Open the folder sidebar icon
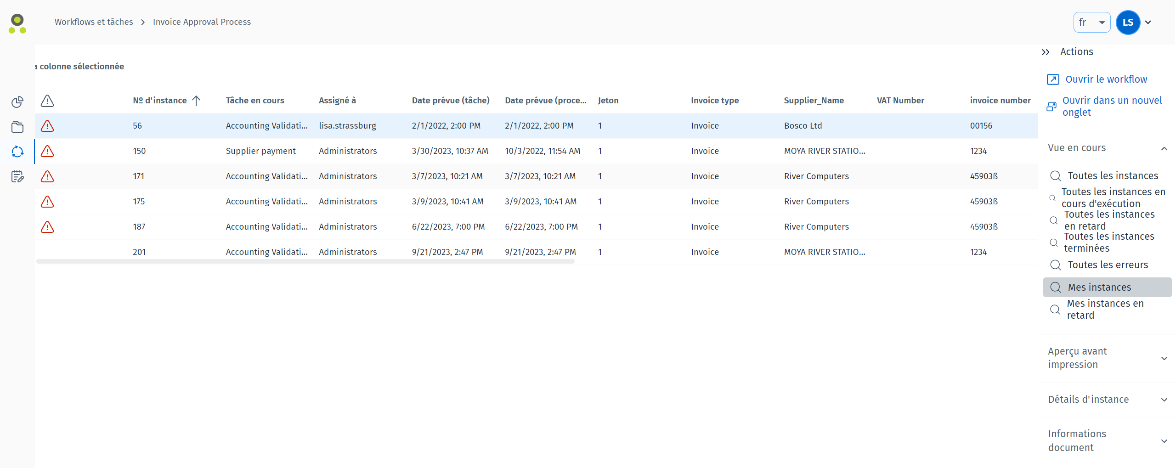The width and height of the screenshot is (1176, 468). coord(17,127)
